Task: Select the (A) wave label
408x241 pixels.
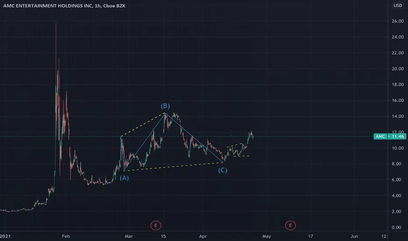Action: (124, 178)
